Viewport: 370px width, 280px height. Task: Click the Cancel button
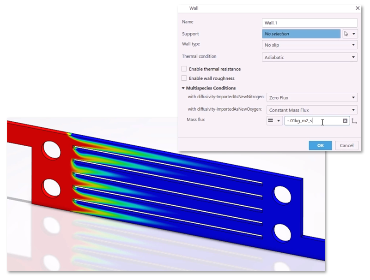(x=346, y=145)
